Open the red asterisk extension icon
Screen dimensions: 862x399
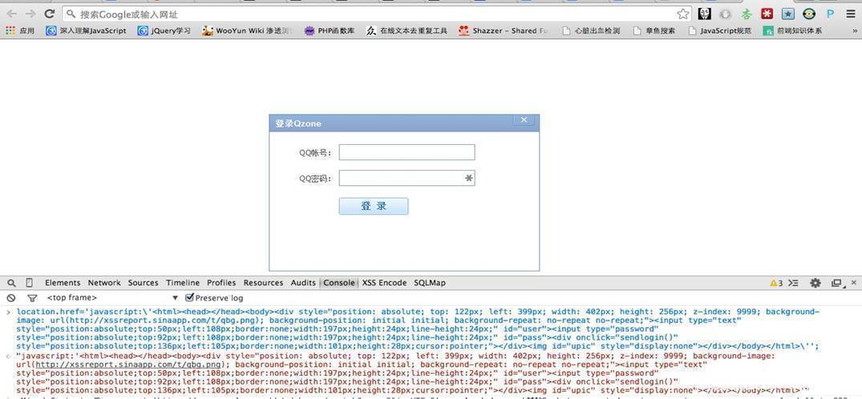[x=767, y=14]
